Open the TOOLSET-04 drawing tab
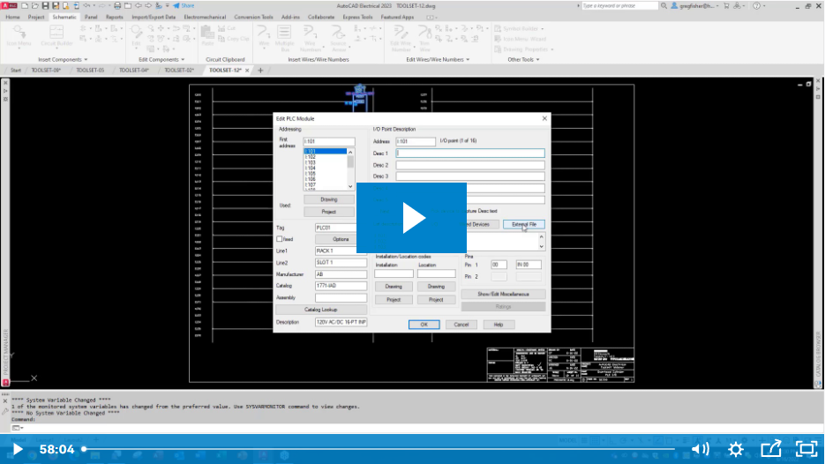825x464 pixels. [x=132, y=70]
